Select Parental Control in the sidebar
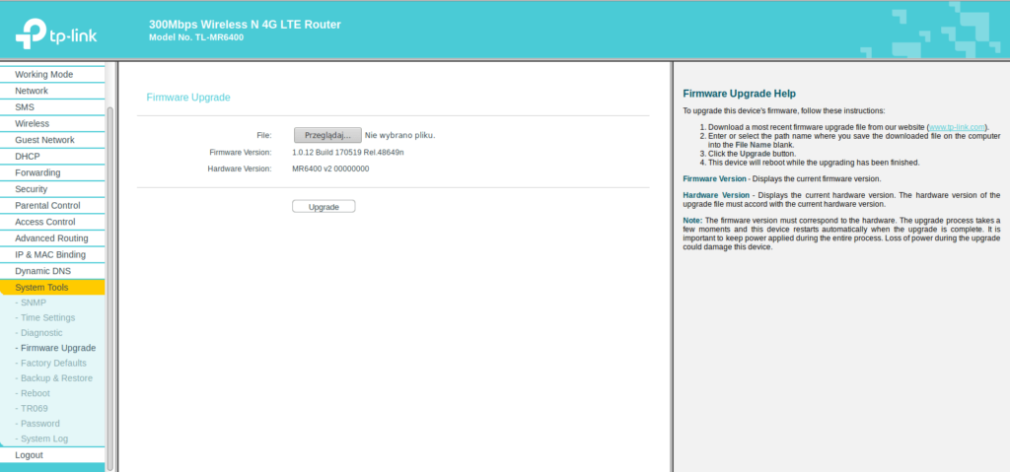Image resolution: width=1010 pixels, height=472 pixels. coord(47,206)
